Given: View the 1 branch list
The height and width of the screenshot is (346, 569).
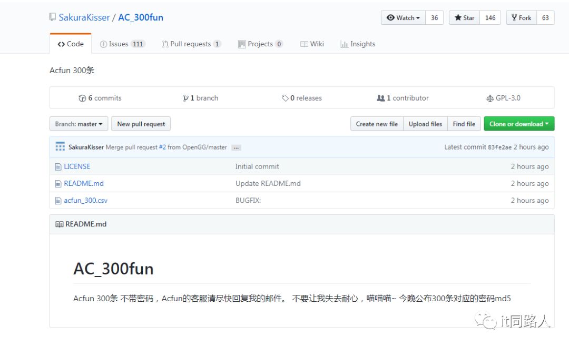Looking at the screenshot, I should tap(201, 98).
